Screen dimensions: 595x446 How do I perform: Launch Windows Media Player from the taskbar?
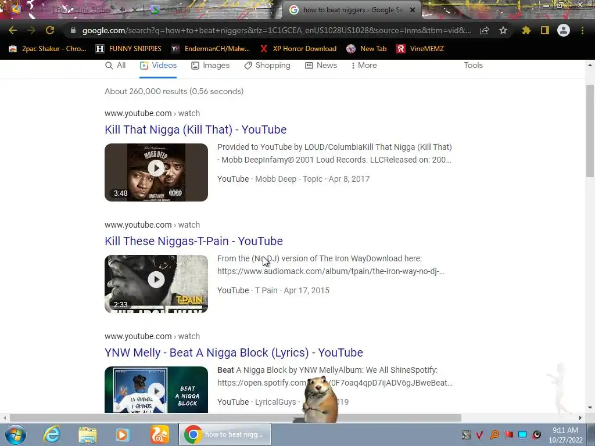123,434
